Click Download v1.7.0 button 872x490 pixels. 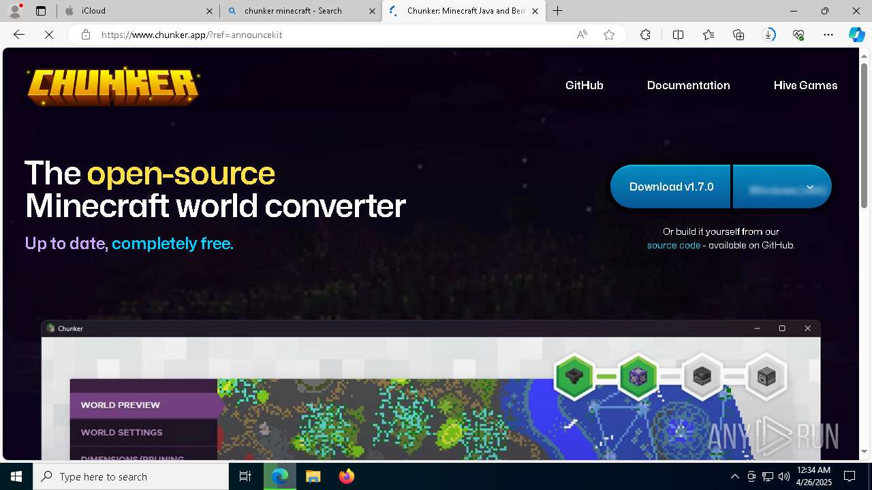point(670,186)
